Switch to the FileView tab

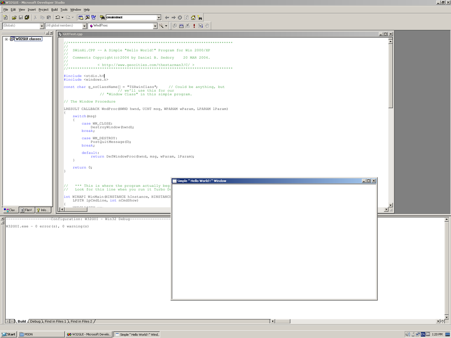coord(27,210)
